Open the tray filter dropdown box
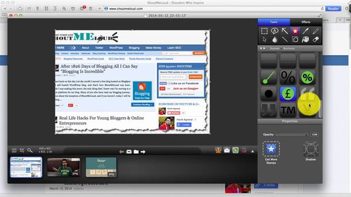This screenshot has width=351, height=197. coord(129,152)
